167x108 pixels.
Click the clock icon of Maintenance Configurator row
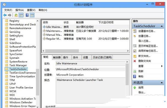[44, 31]
